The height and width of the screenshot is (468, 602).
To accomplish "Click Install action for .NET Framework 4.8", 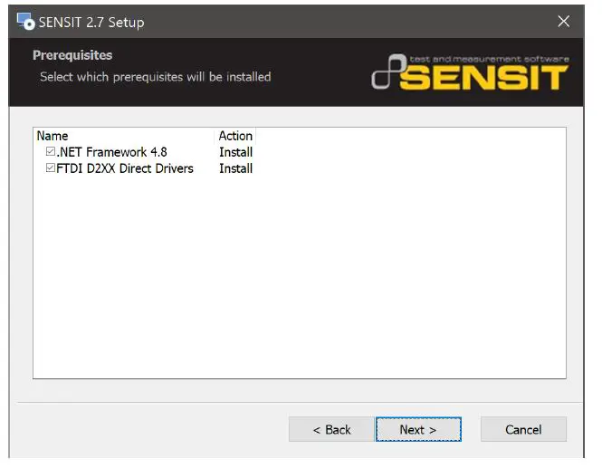I will coord(235,152).
